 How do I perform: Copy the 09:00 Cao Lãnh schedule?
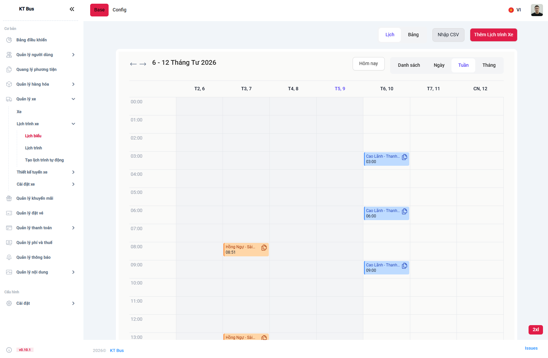click(x=405, y=266)
